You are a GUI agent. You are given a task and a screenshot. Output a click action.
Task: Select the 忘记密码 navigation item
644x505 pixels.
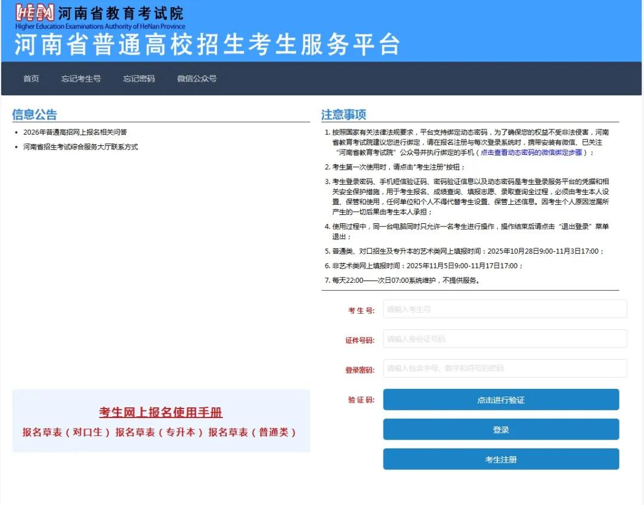pos(139,79)
